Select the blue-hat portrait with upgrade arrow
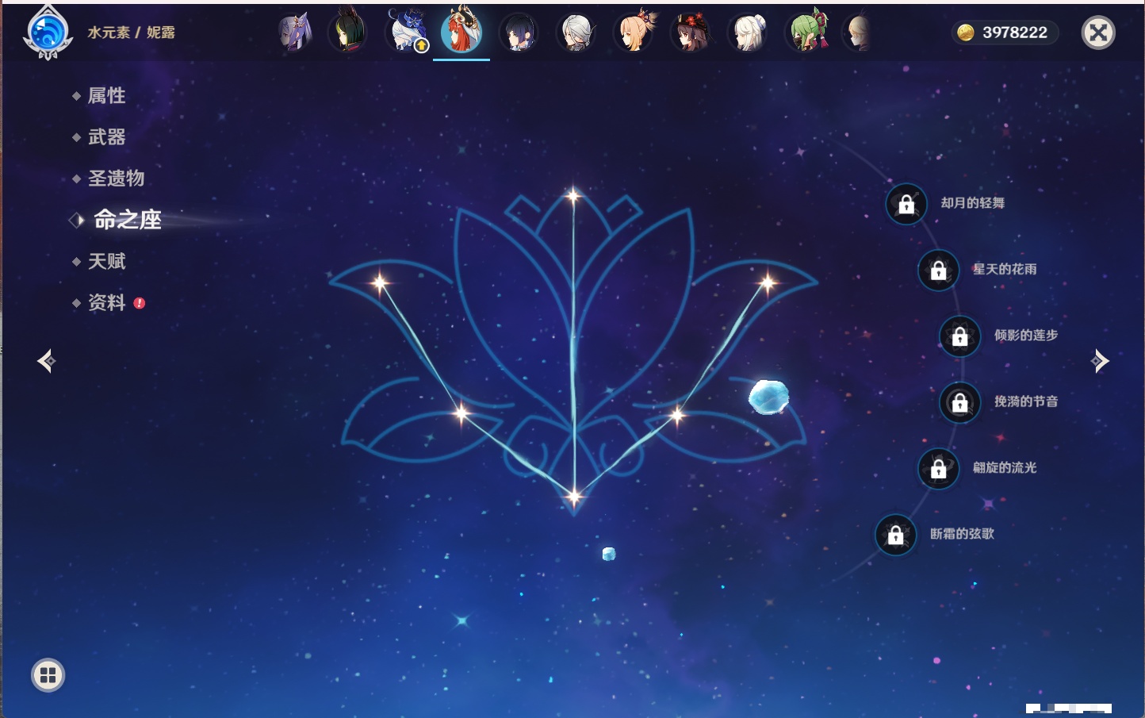Image resolution: width=1145 pixels, height=718 pixels. [x=408, y=32]
